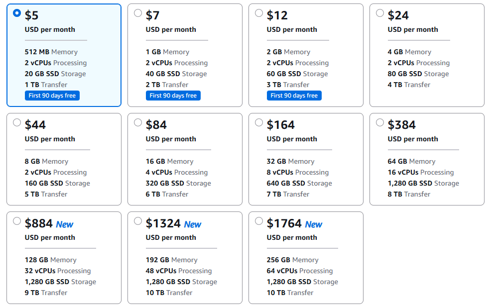This screenshot has height=307, width=489.
Task: Select the $84 per month plan radio button
Action: click(137, 122)
